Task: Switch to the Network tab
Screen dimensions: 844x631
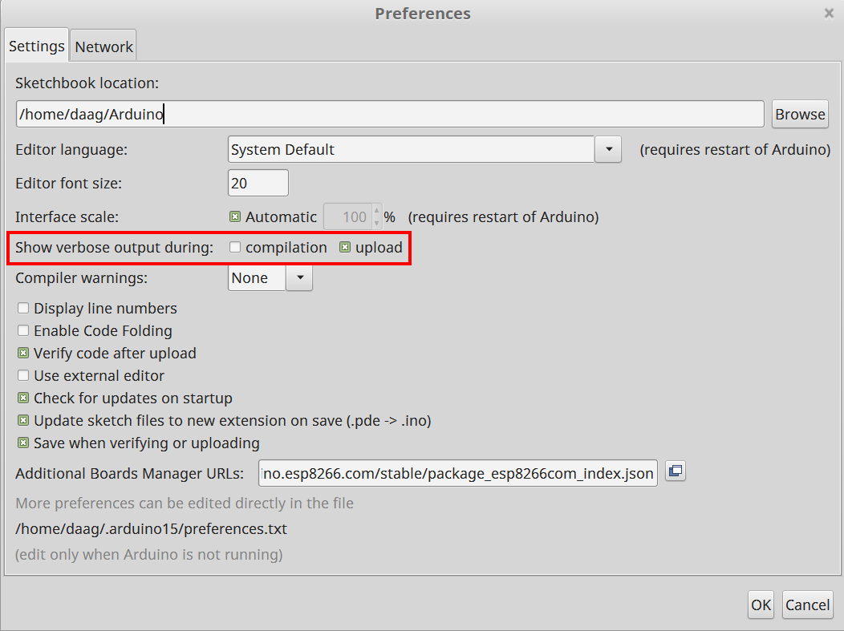Action: (103, 47)
